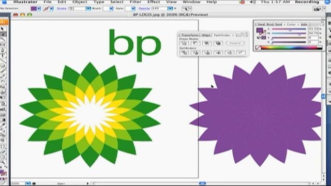Open the Apple menu

pos(4,2)
